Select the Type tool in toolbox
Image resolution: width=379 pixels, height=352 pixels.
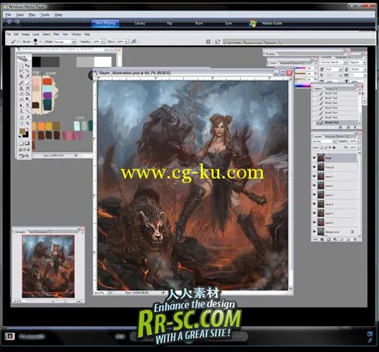pos(27,105)
